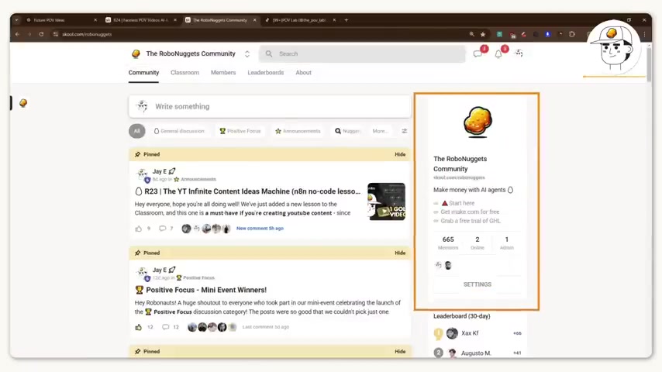The height and width of the screenshot is (372, 662).
Task: Hide the pinned R23 post
Action: (x=400, y=154)
